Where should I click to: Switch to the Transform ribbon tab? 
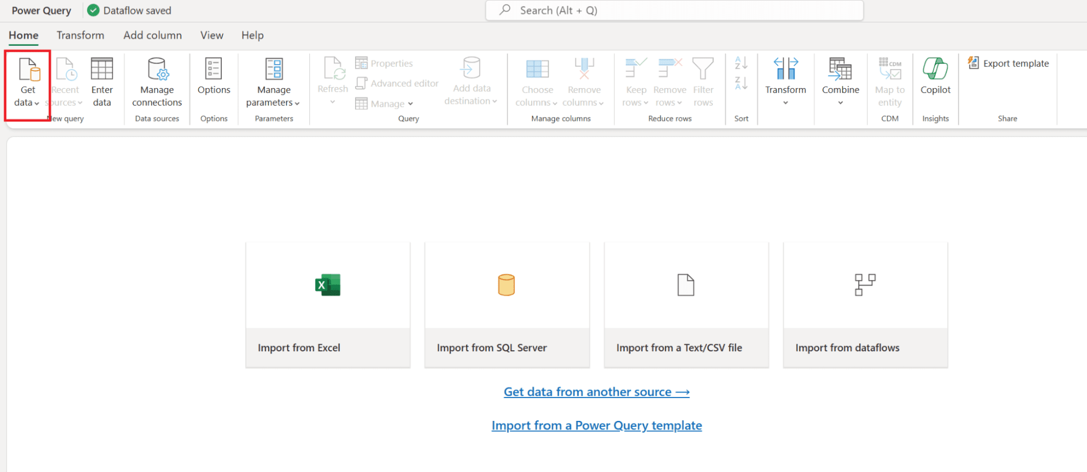point(80,35)
